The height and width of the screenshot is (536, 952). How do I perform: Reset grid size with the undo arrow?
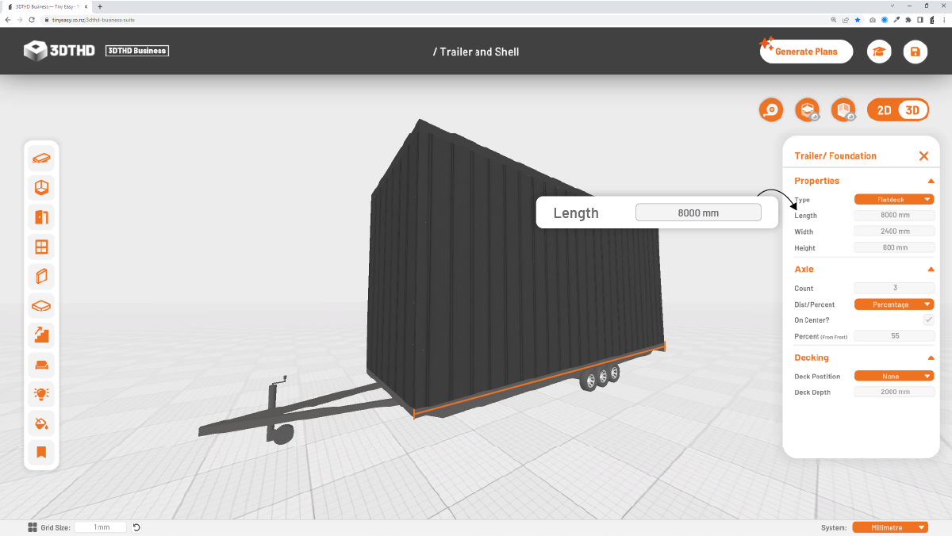(x=136, y=527)
